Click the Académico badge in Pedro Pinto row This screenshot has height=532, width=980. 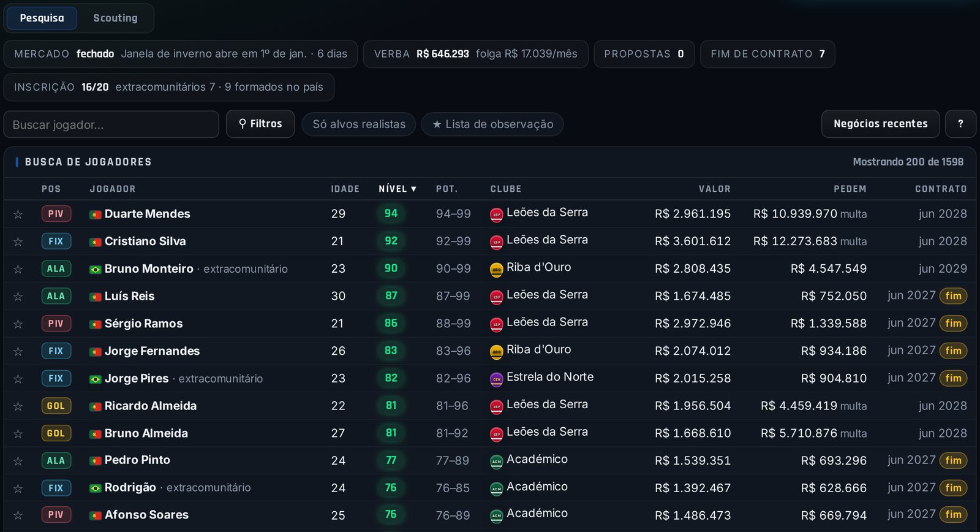click(x=497, y=461)
